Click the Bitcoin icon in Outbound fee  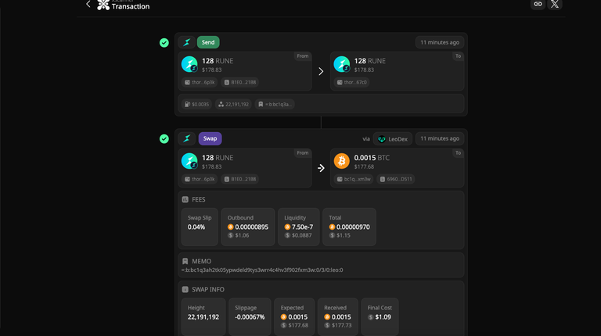(230, 227)
